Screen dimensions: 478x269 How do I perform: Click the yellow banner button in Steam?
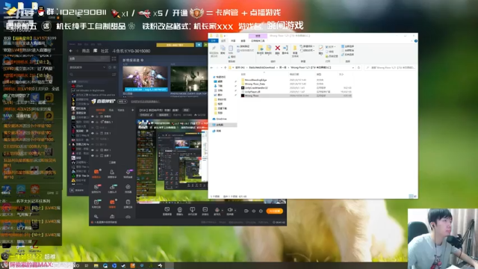[175, 45]
